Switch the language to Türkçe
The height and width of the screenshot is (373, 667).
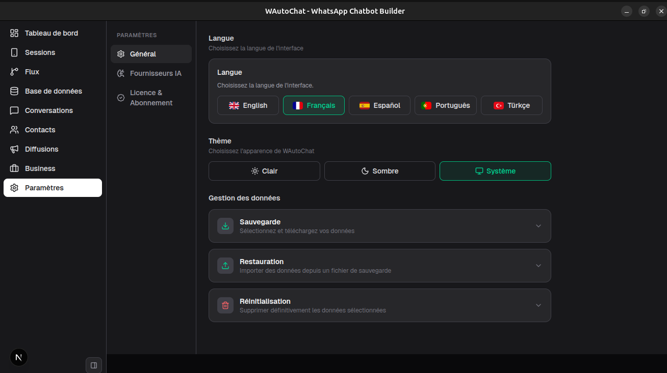pyautogui.click(x=511, y=105)
